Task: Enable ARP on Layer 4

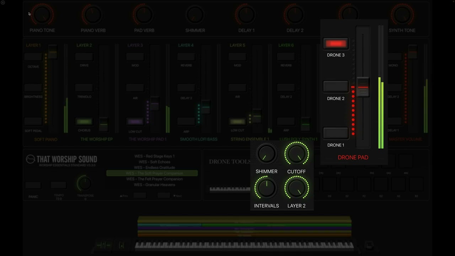Action: click(186, 122)
